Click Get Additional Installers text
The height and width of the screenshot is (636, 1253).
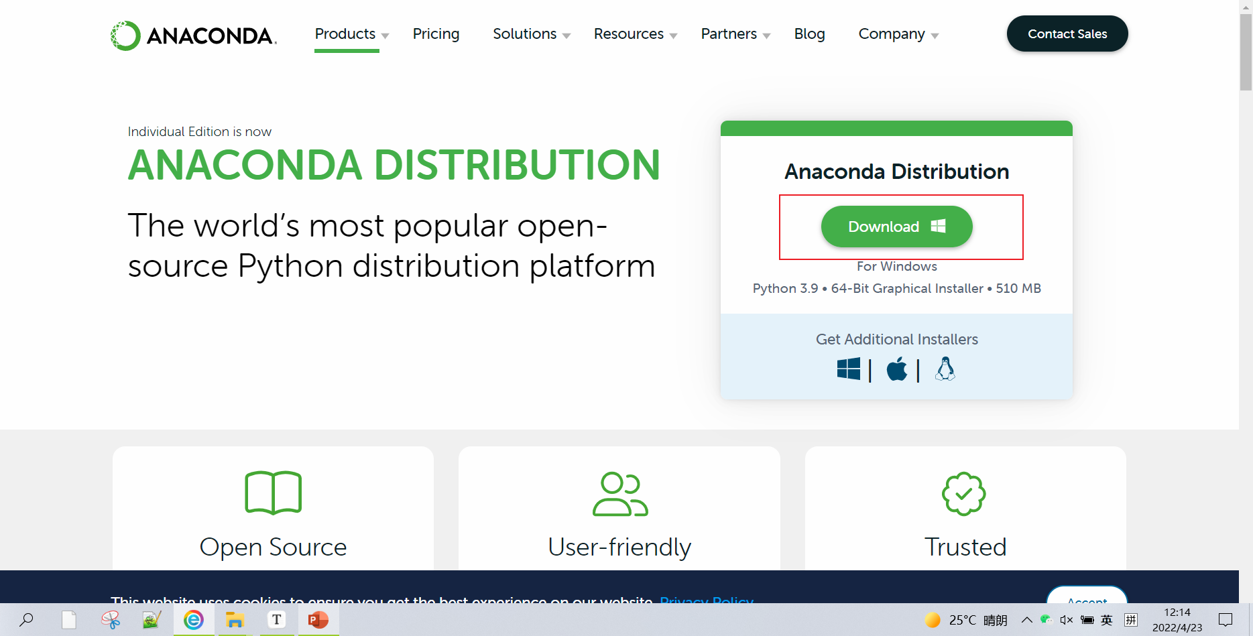click(896, 339)
